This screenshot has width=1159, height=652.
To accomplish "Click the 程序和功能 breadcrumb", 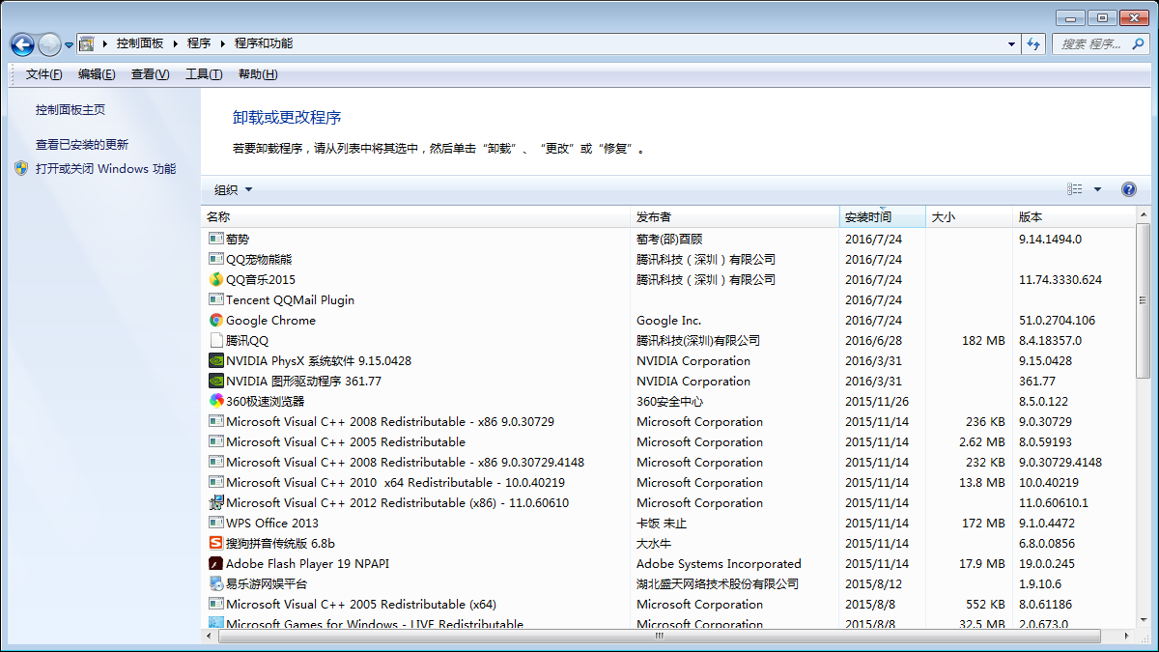I will pos(264,43).
